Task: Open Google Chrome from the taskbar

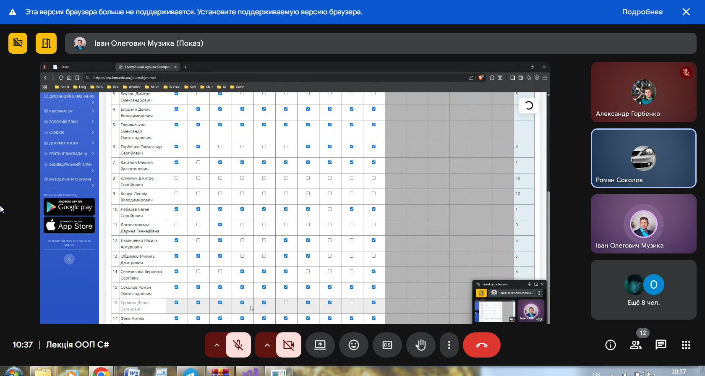Action: (101, 371)
